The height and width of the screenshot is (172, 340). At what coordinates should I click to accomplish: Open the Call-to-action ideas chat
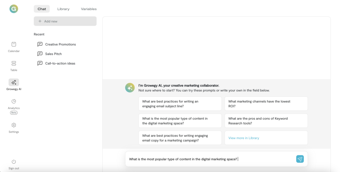pos(60,63)
